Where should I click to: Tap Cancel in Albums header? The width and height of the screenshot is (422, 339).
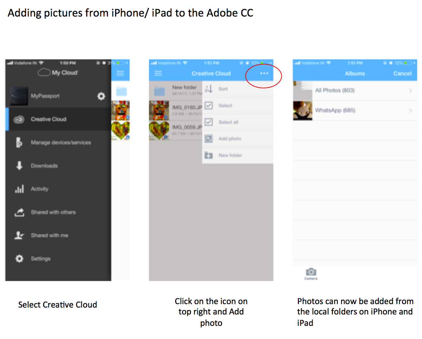tap(402, 74)
